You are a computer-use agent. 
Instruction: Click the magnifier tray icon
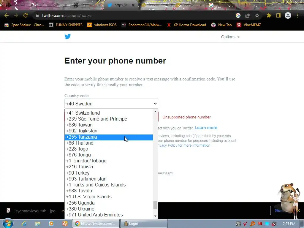click(x=252, y=224)
